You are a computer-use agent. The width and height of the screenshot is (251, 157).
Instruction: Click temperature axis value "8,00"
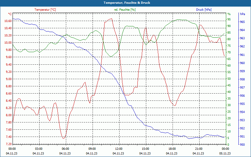(x=9, y=115)
